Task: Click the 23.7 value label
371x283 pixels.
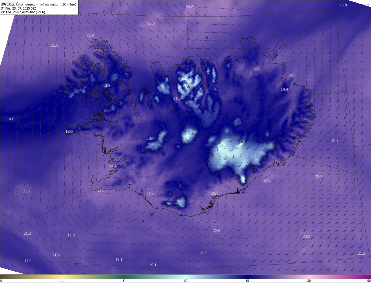Action: [319, 177]
